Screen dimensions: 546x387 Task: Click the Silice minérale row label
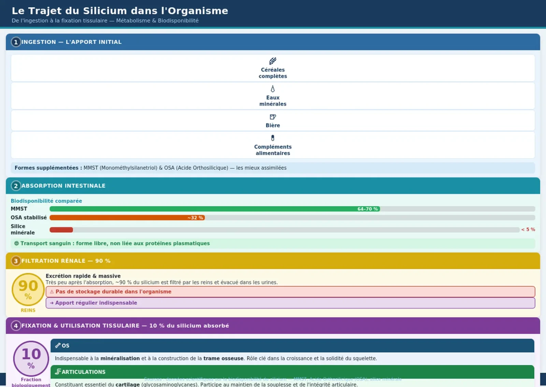click(23, 229)
